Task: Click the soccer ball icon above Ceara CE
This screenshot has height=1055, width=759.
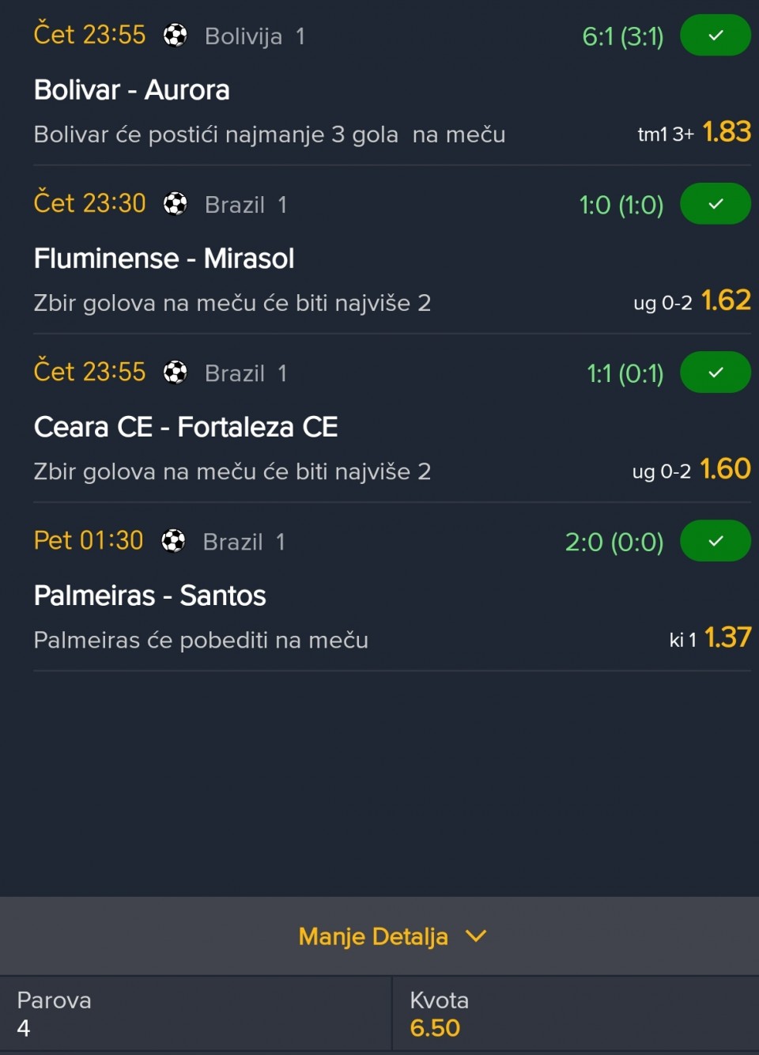Action: [175, 372]
